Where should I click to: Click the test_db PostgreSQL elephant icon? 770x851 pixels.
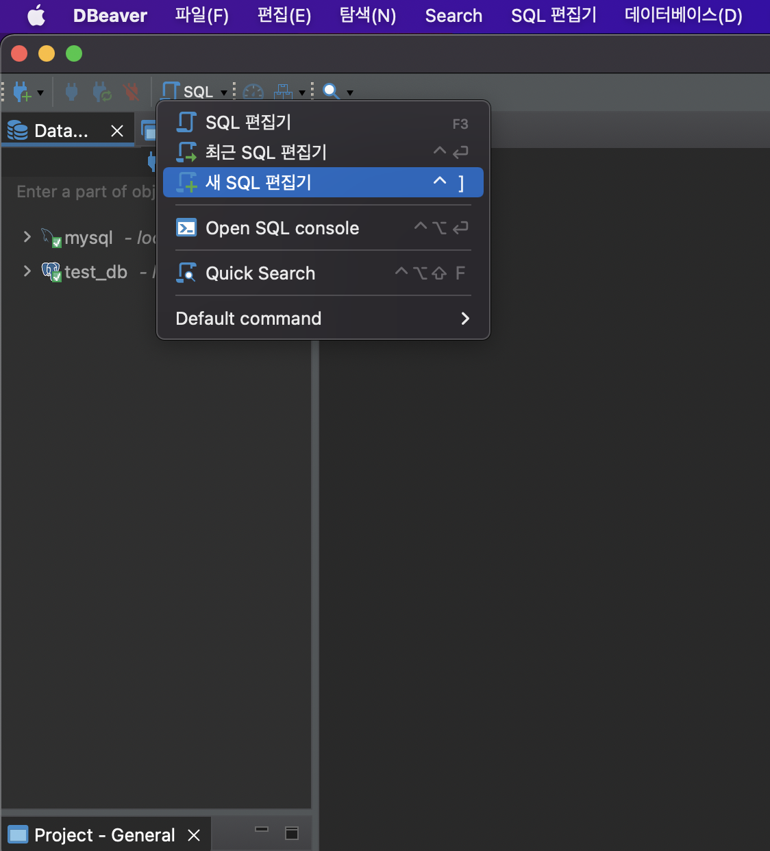coord(51,272)
